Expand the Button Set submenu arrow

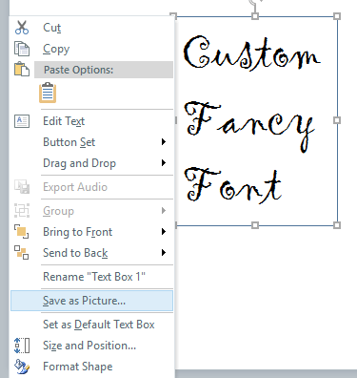(x=164, y=142)
